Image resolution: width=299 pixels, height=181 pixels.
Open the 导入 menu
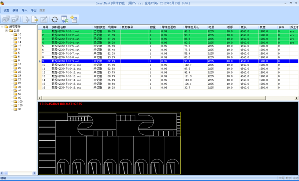pyautogui.click(x=25, y=10)
